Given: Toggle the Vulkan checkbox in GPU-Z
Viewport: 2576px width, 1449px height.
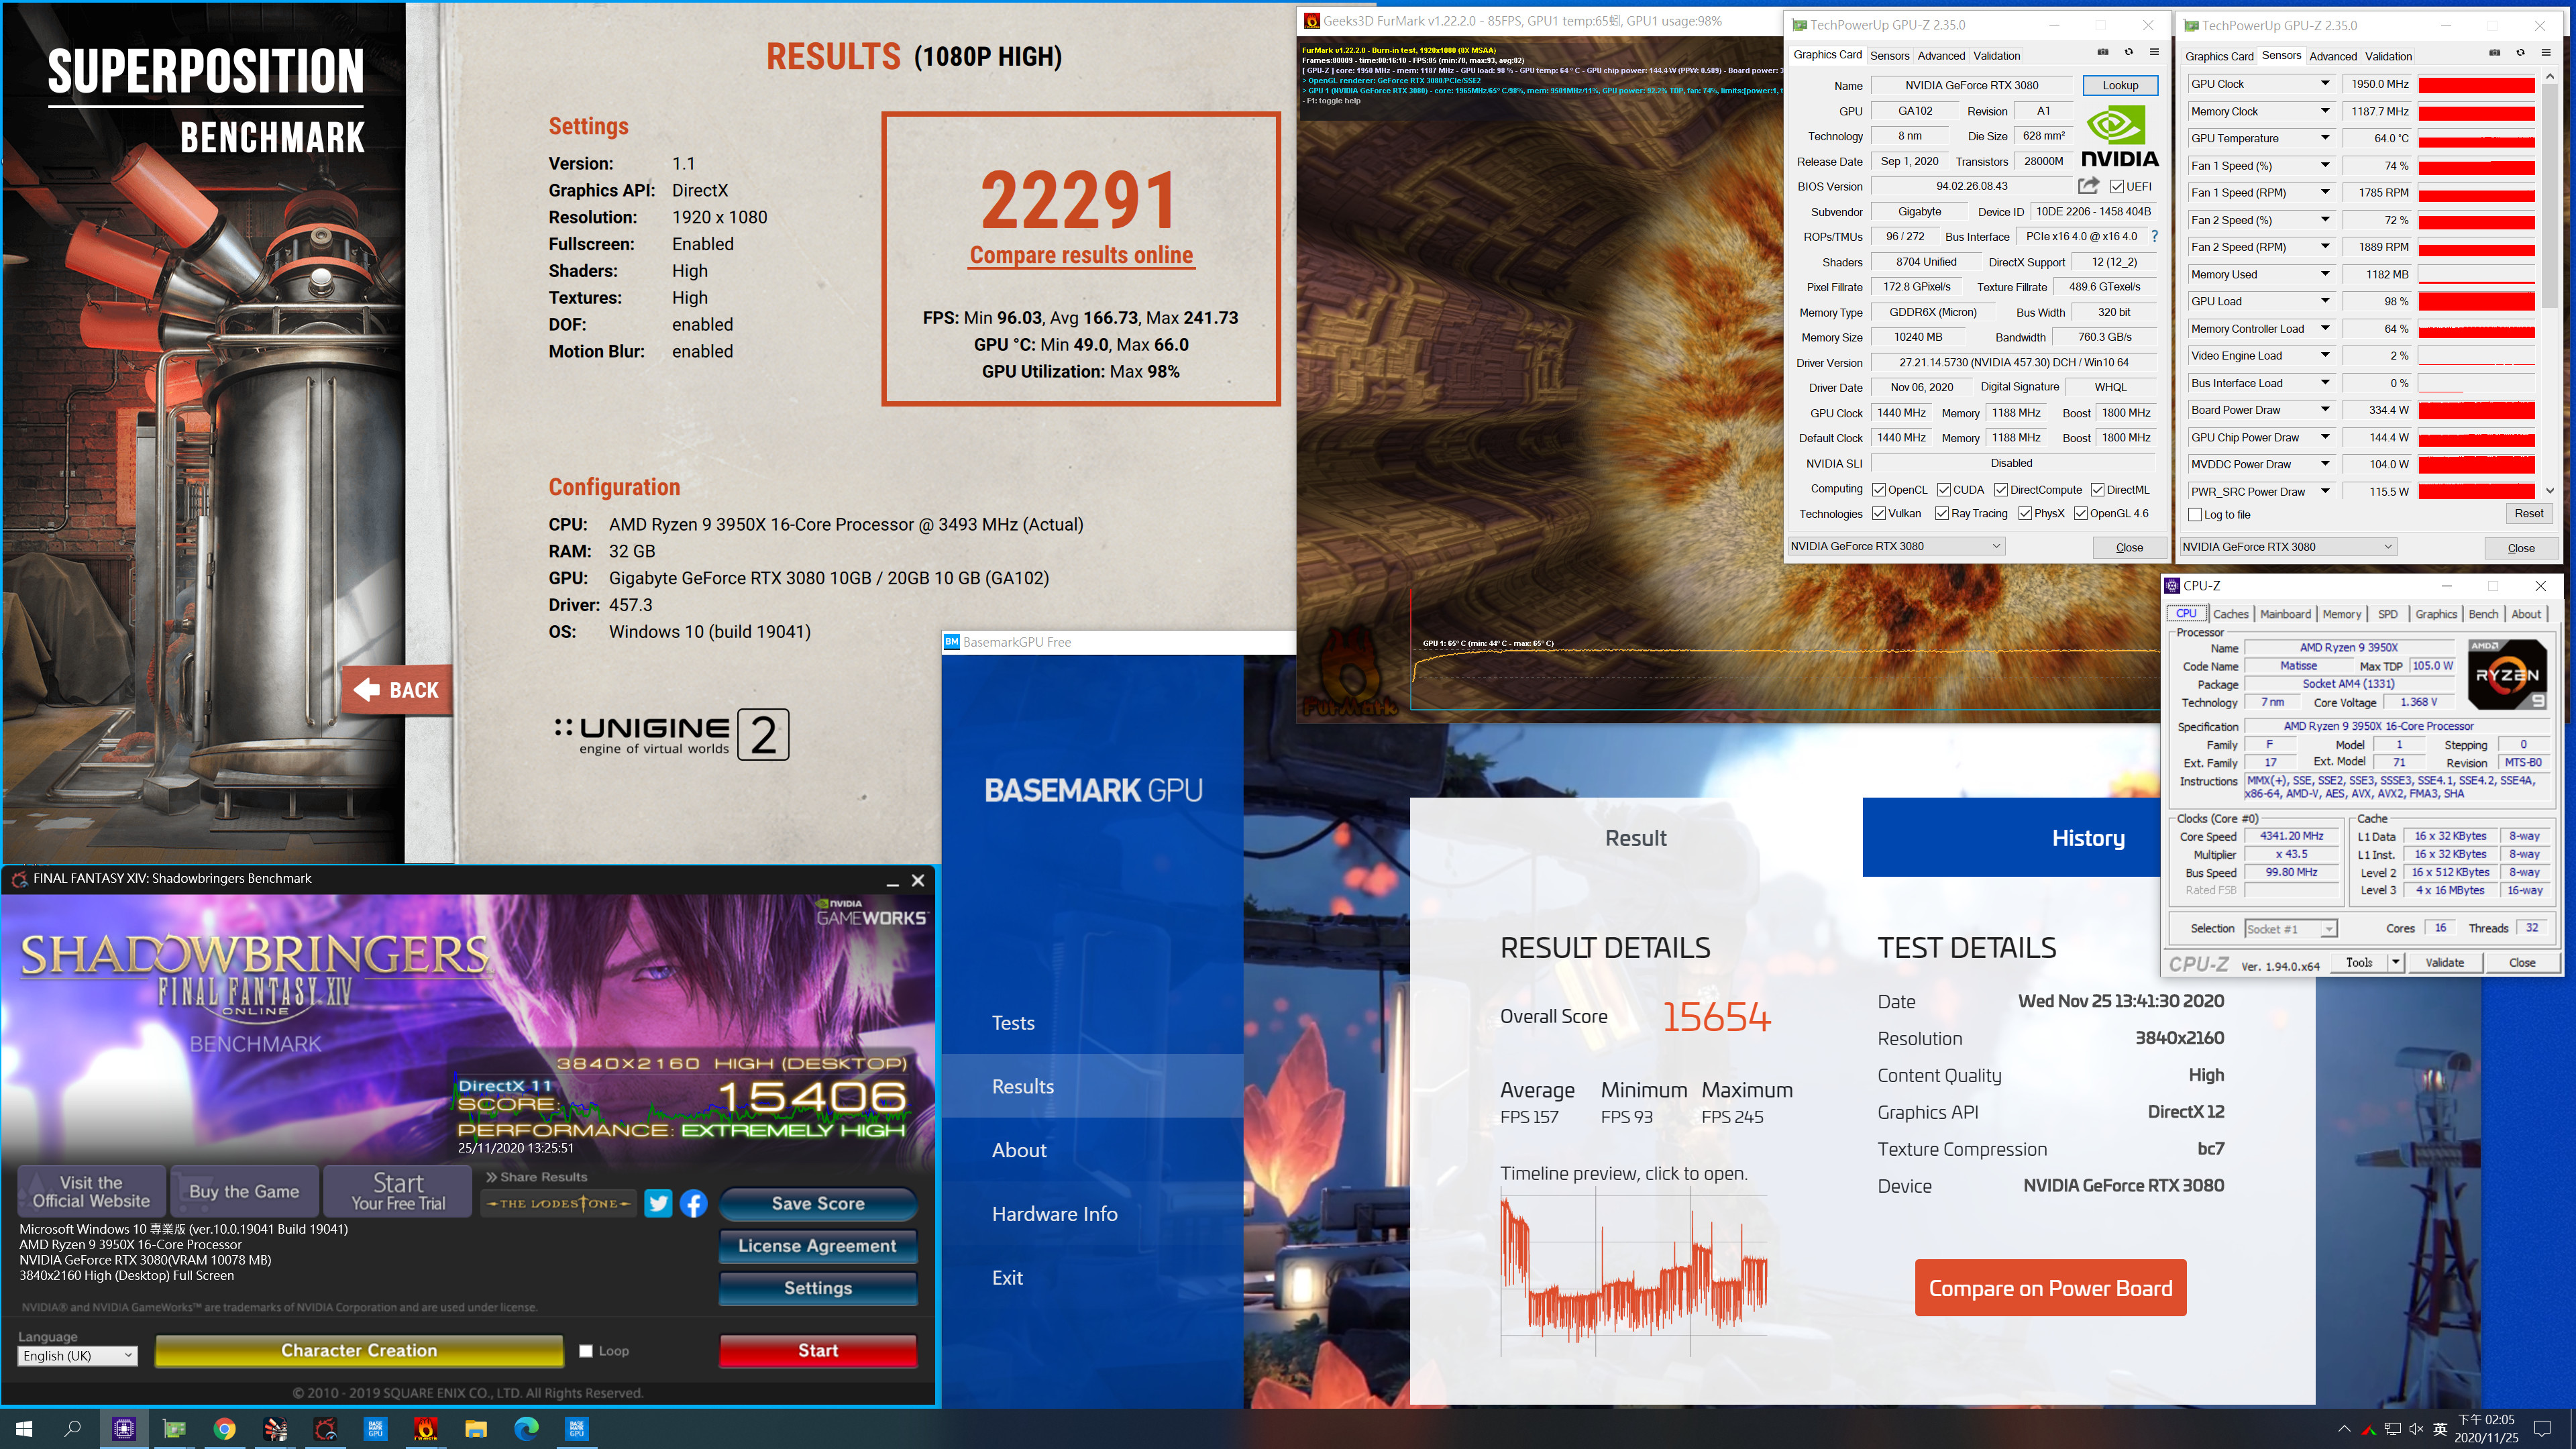Looking at the screenshot, I should (1879, 513).
